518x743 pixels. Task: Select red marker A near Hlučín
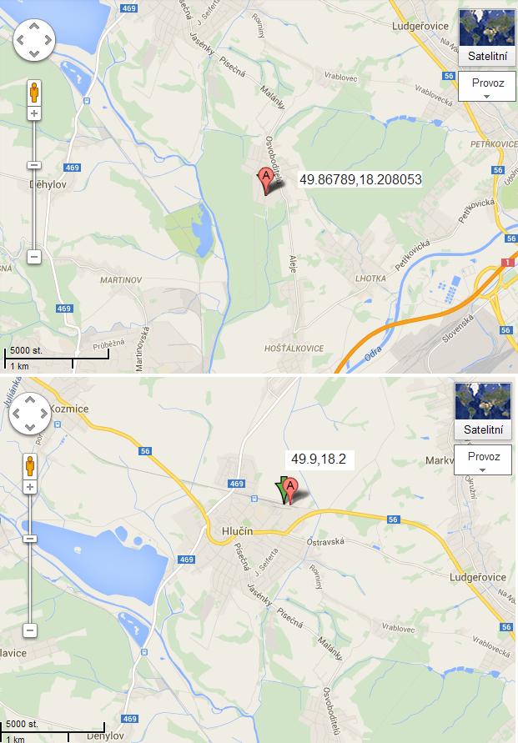pos(291,491)
